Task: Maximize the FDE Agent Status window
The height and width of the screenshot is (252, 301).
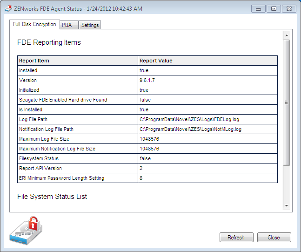Action: (274, 9)
